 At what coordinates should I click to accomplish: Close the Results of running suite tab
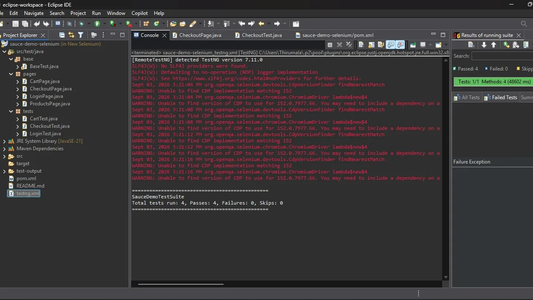tap(519, 35)
